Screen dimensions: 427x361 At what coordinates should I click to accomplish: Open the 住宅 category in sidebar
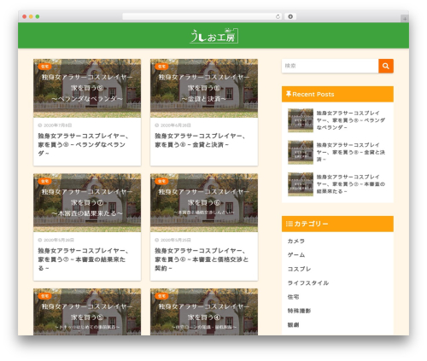point(293,297)
